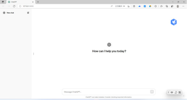The height and width of the screenshot is (100, 187).
Task: Toggle the 中 Chinese input mode
Action: 172,92
